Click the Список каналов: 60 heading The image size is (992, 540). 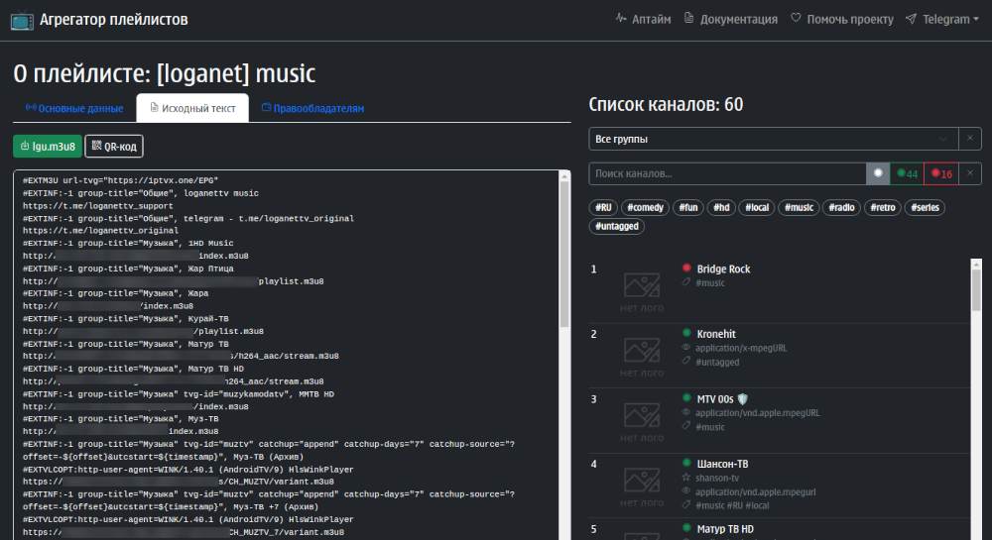(x=666, y=104)
